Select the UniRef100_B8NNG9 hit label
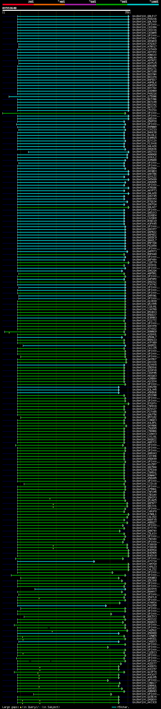 pos(144,332)
